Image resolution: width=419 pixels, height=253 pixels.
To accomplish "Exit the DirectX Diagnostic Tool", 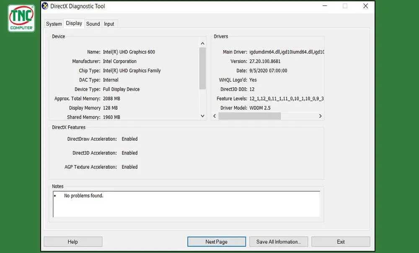I will tap(340, 241).
